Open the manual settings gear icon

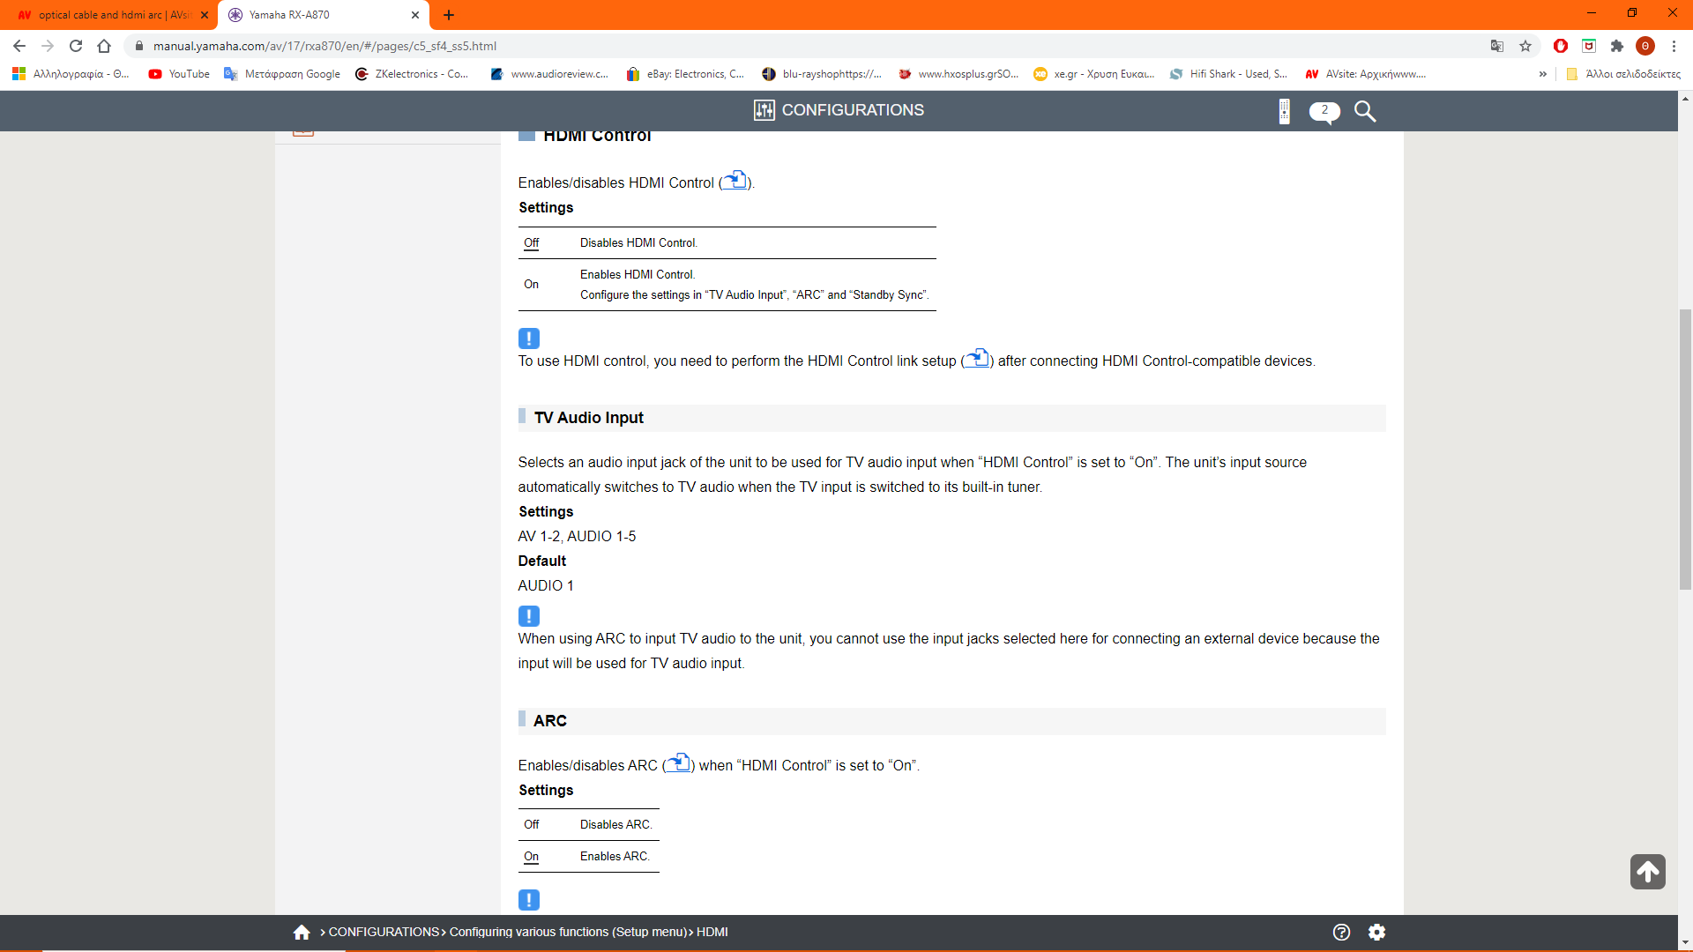pos(1376,932)
